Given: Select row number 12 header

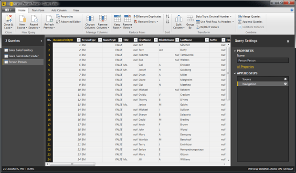Looking at the screenshot, I should (49, 100).
